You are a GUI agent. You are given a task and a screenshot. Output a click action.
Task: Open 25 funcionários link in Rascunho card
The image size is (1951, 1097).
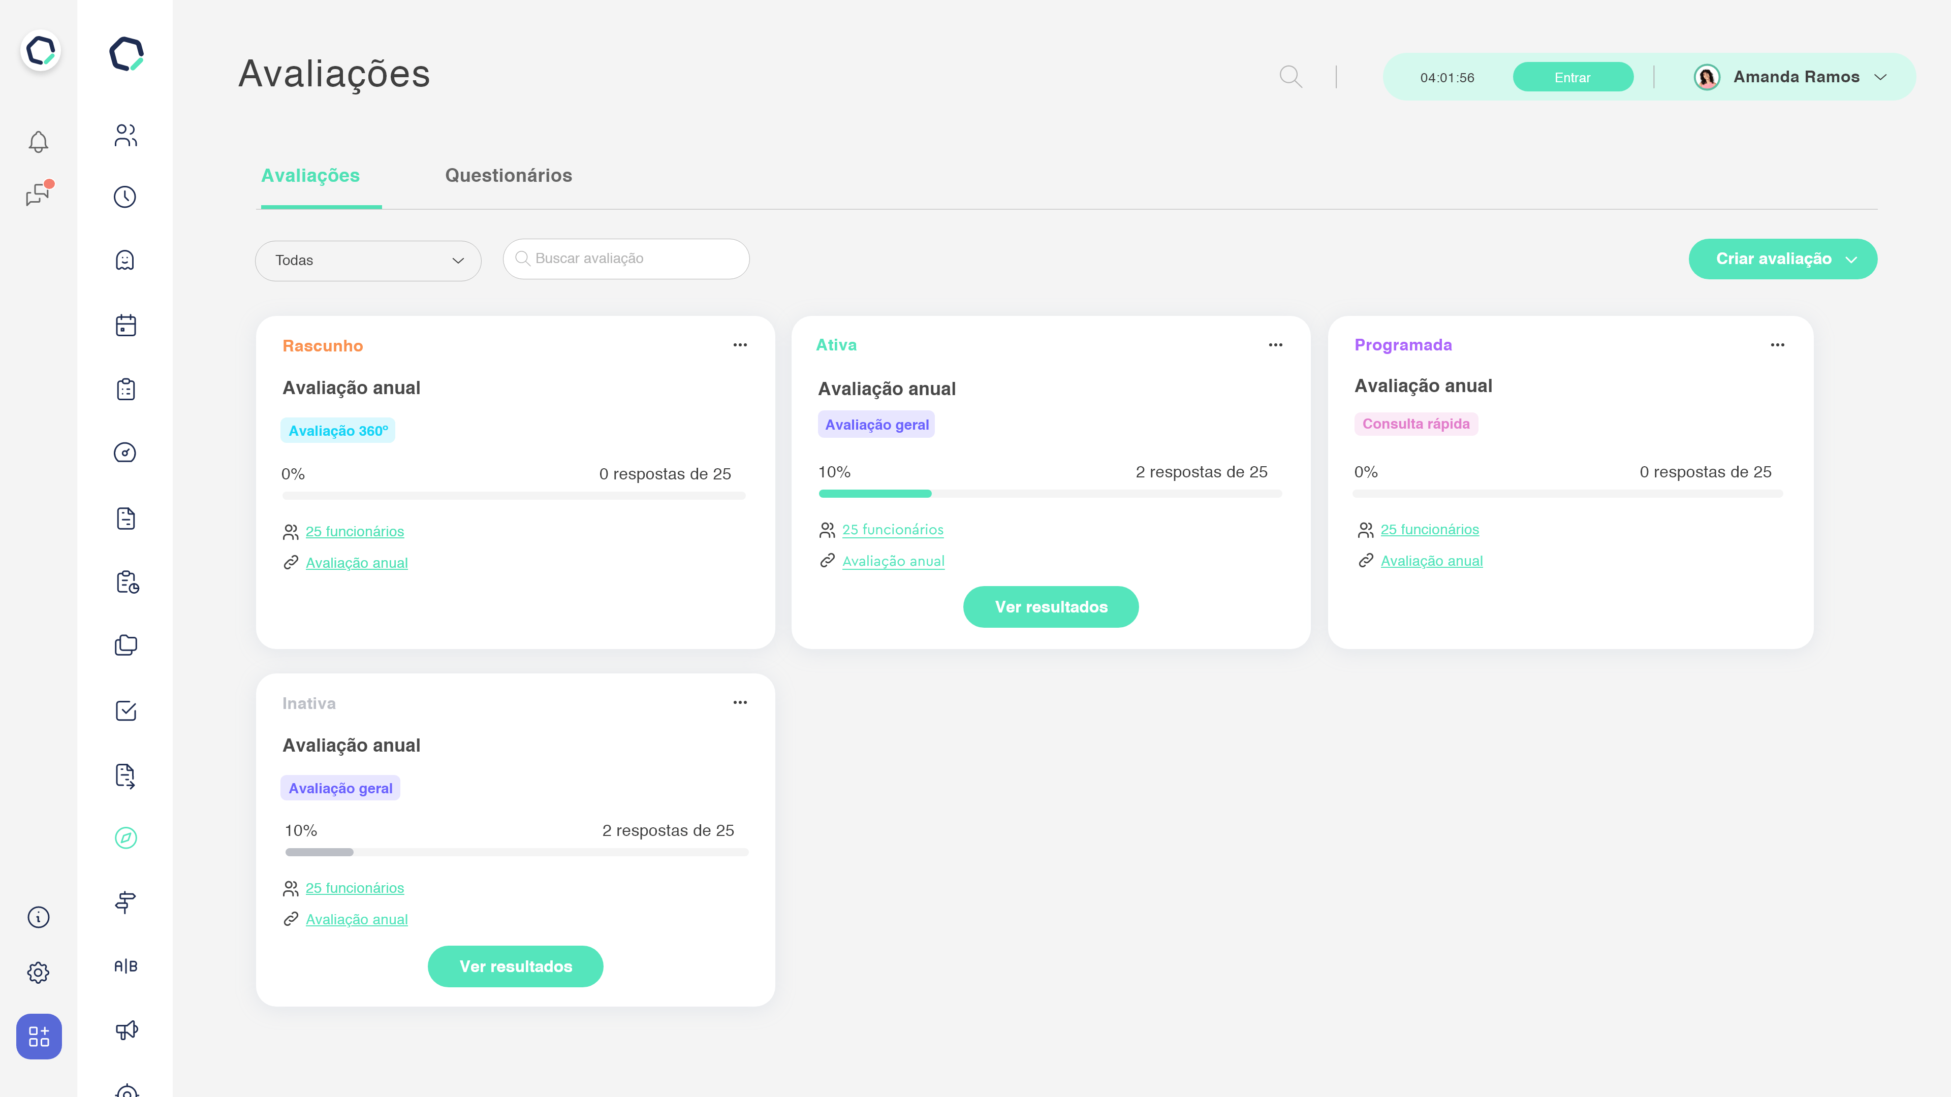355,531
